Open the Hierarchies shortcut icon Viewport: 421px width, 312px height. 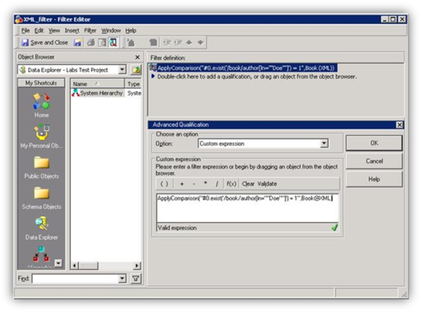coord(41,254)
